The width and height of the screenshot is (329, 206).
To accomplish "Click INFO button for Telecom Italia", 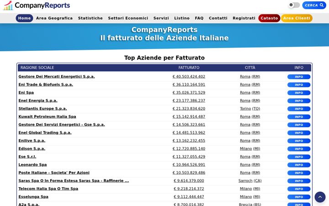I will tap(299, 189).
